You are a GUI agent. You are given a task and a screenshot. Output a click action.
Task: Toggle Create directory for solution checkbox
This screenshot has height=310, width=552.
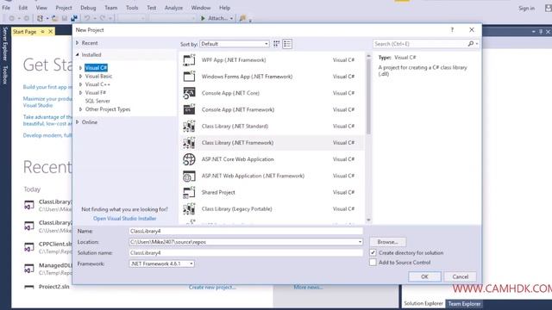click(x=373, y=252)
